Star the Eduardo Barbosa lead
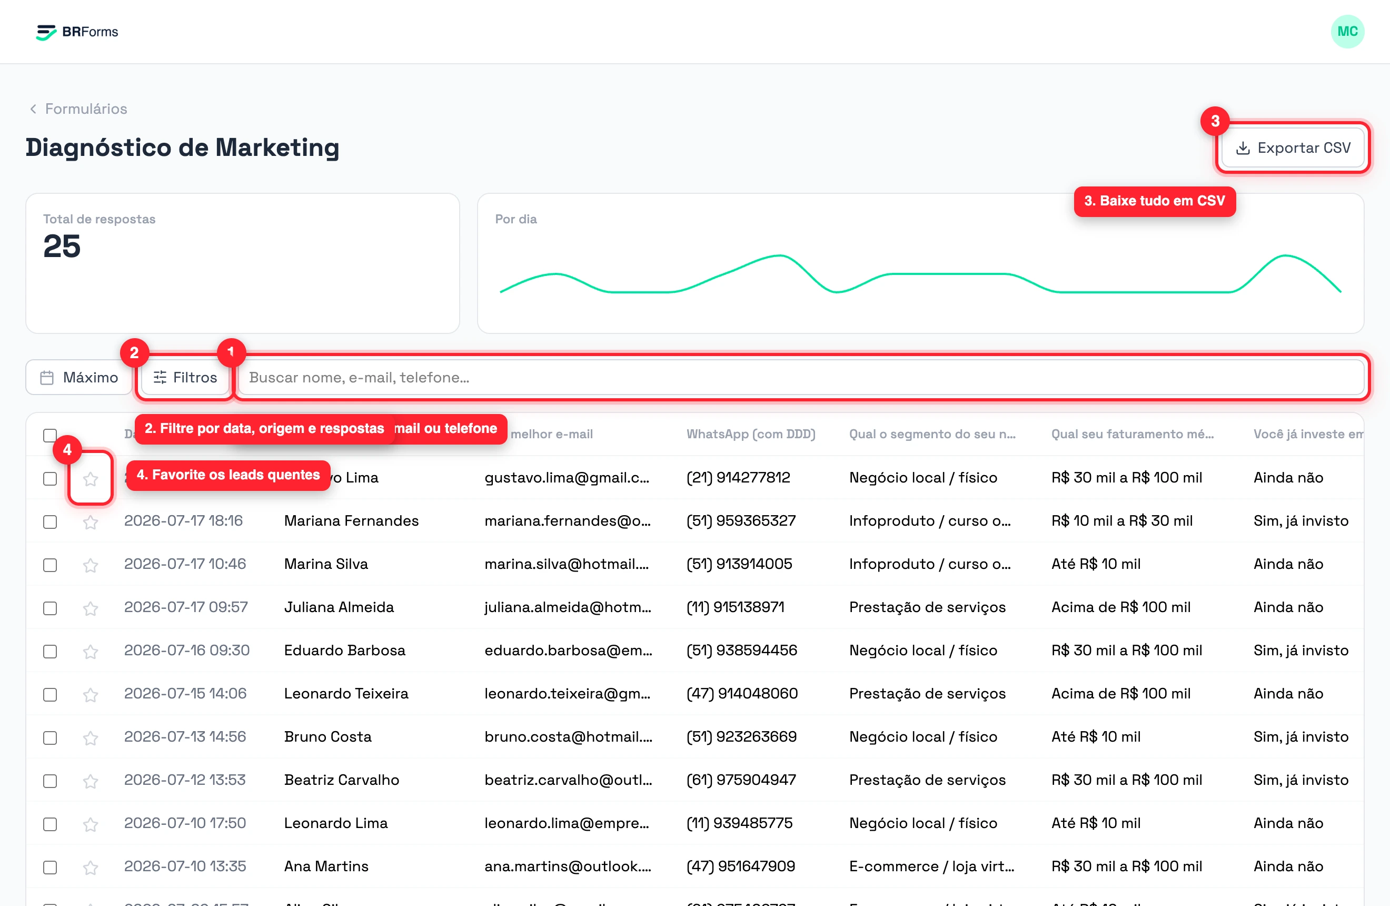The image size is (1390, 906). click(91, 652)
